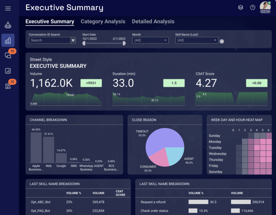Image resolution: width=276 pixels, height=215 pixels.
Task: Click the Conversation ID Search input
Action: tap(50, 40)
